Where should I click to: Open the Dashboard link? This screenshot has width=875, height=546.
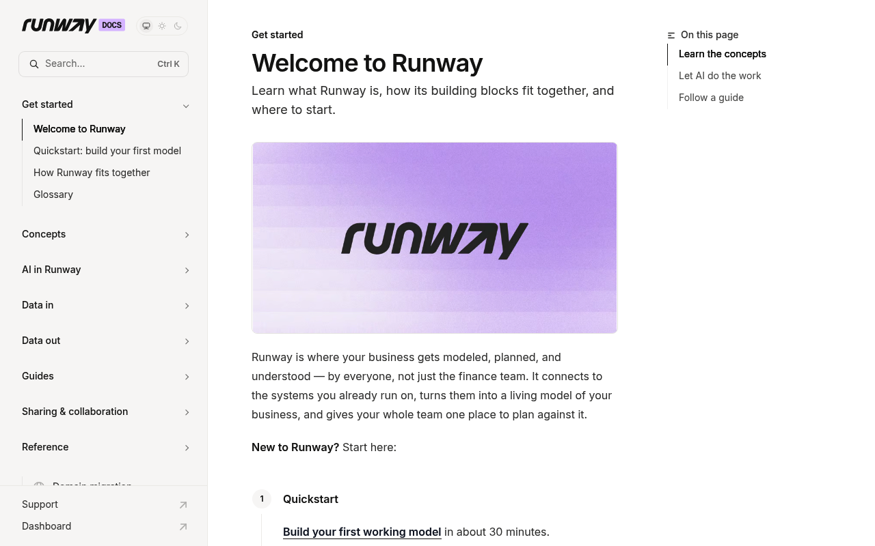coord(46,526)
